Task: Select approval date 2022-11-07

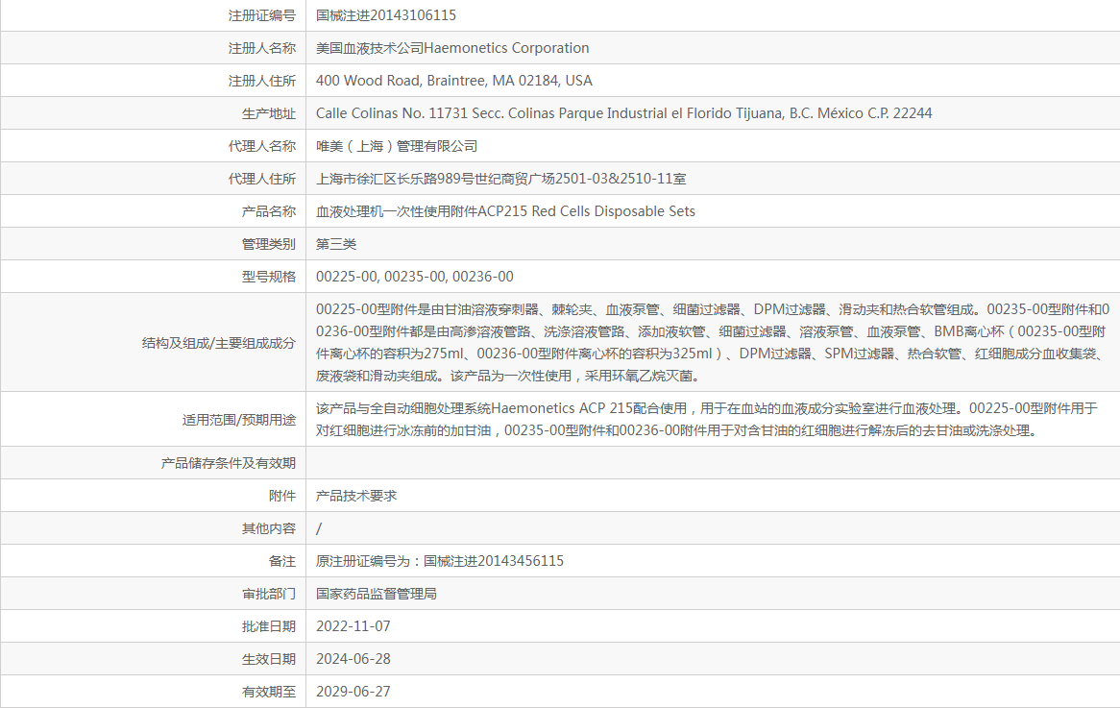Action: coord(353,626)
